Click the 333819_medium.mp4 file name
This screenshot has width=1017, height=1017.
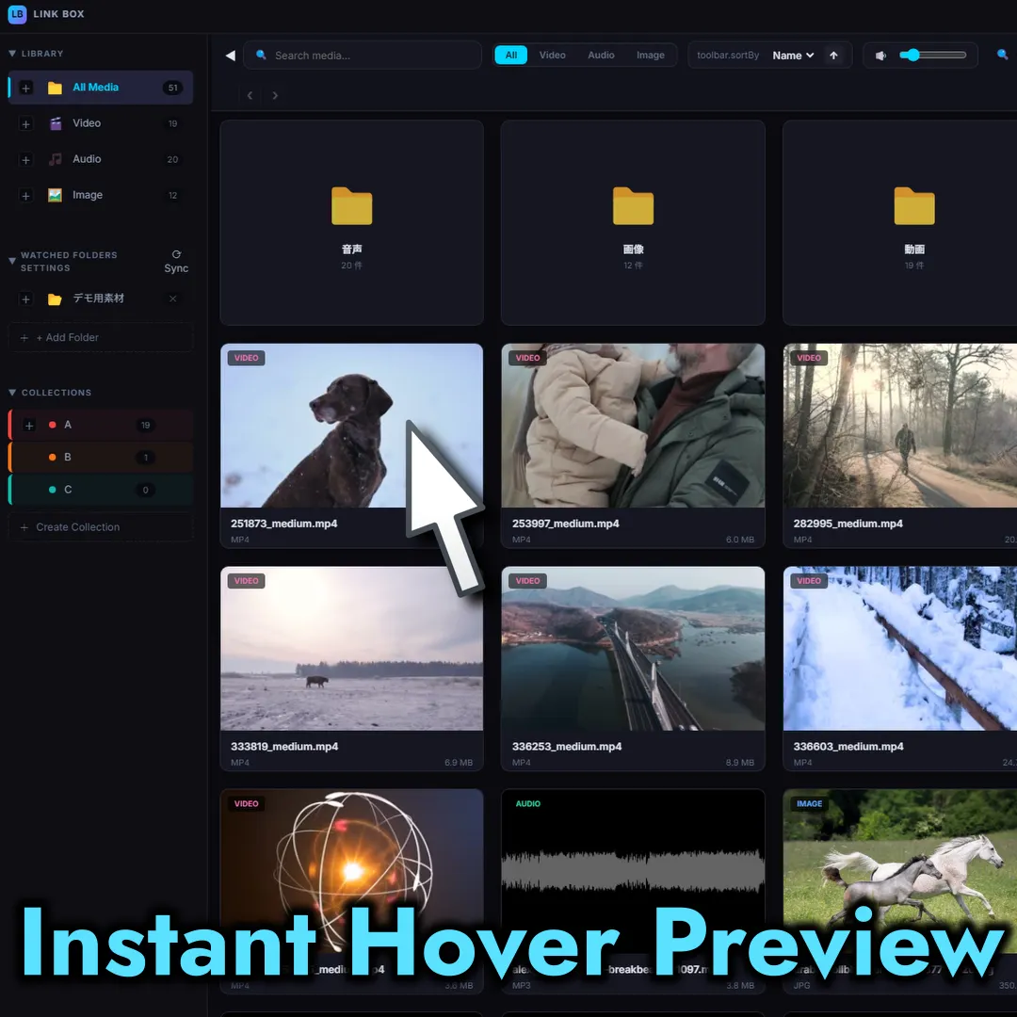284,747
